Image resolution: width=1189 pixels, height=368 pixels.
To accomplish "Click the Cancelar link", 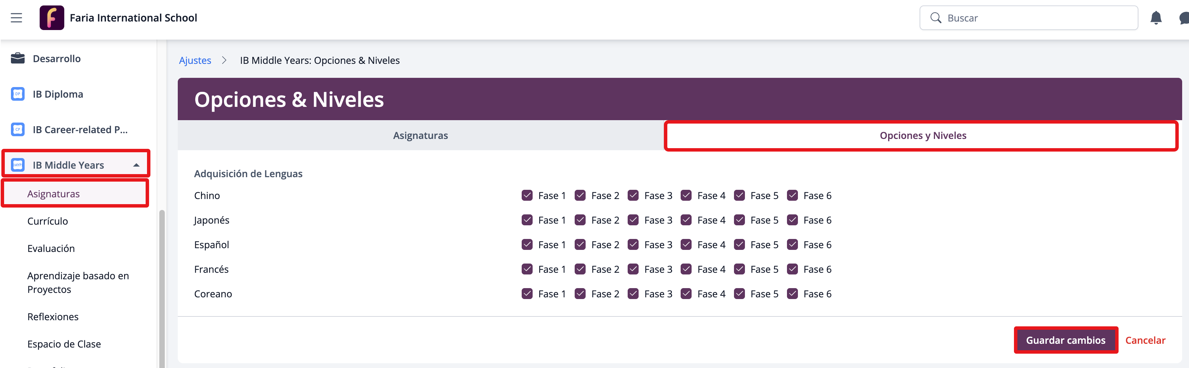I will (x=1145, y=340).
